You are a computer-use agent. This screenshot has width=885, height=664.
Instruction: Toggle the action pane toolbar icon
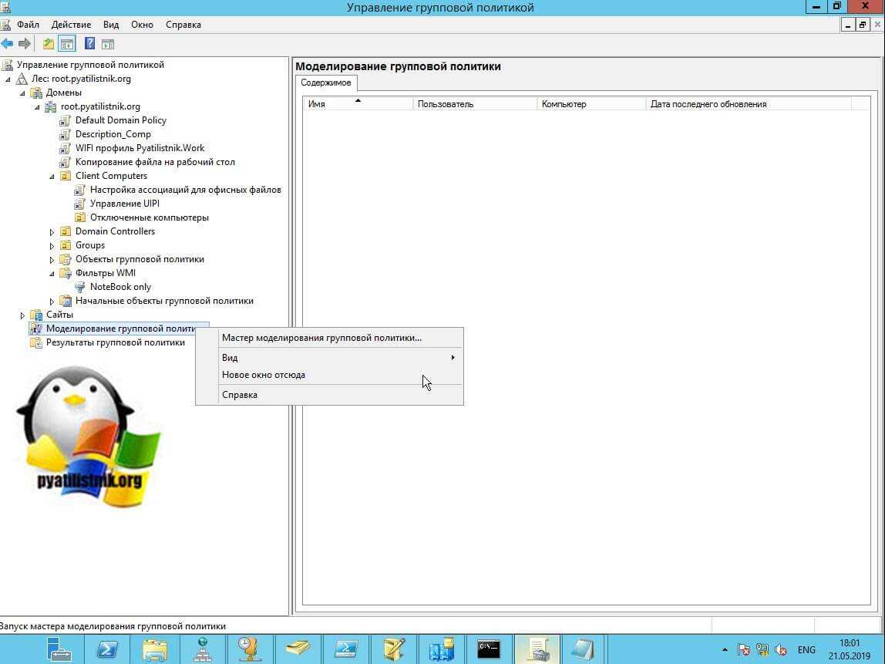click(108, 44)
